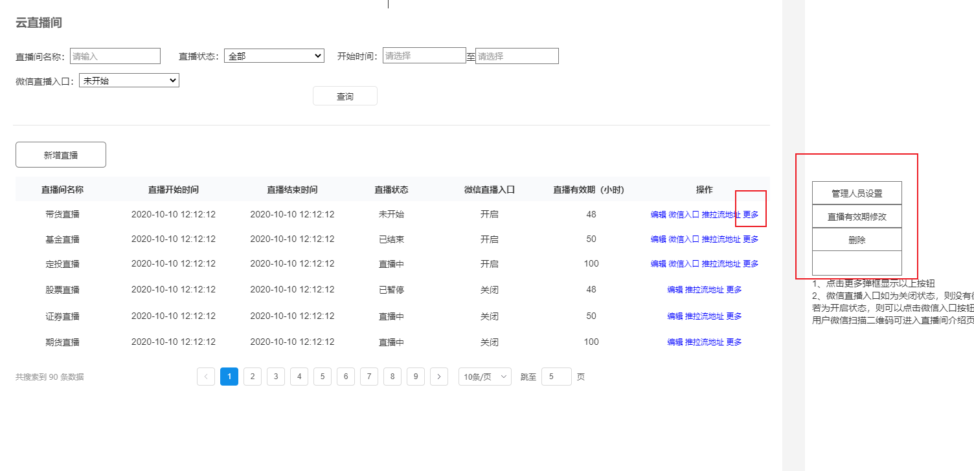Viewport: 974px width, 471px height.
Task: Click the previous-page arrow in pagination
Action: pos(206,376)
